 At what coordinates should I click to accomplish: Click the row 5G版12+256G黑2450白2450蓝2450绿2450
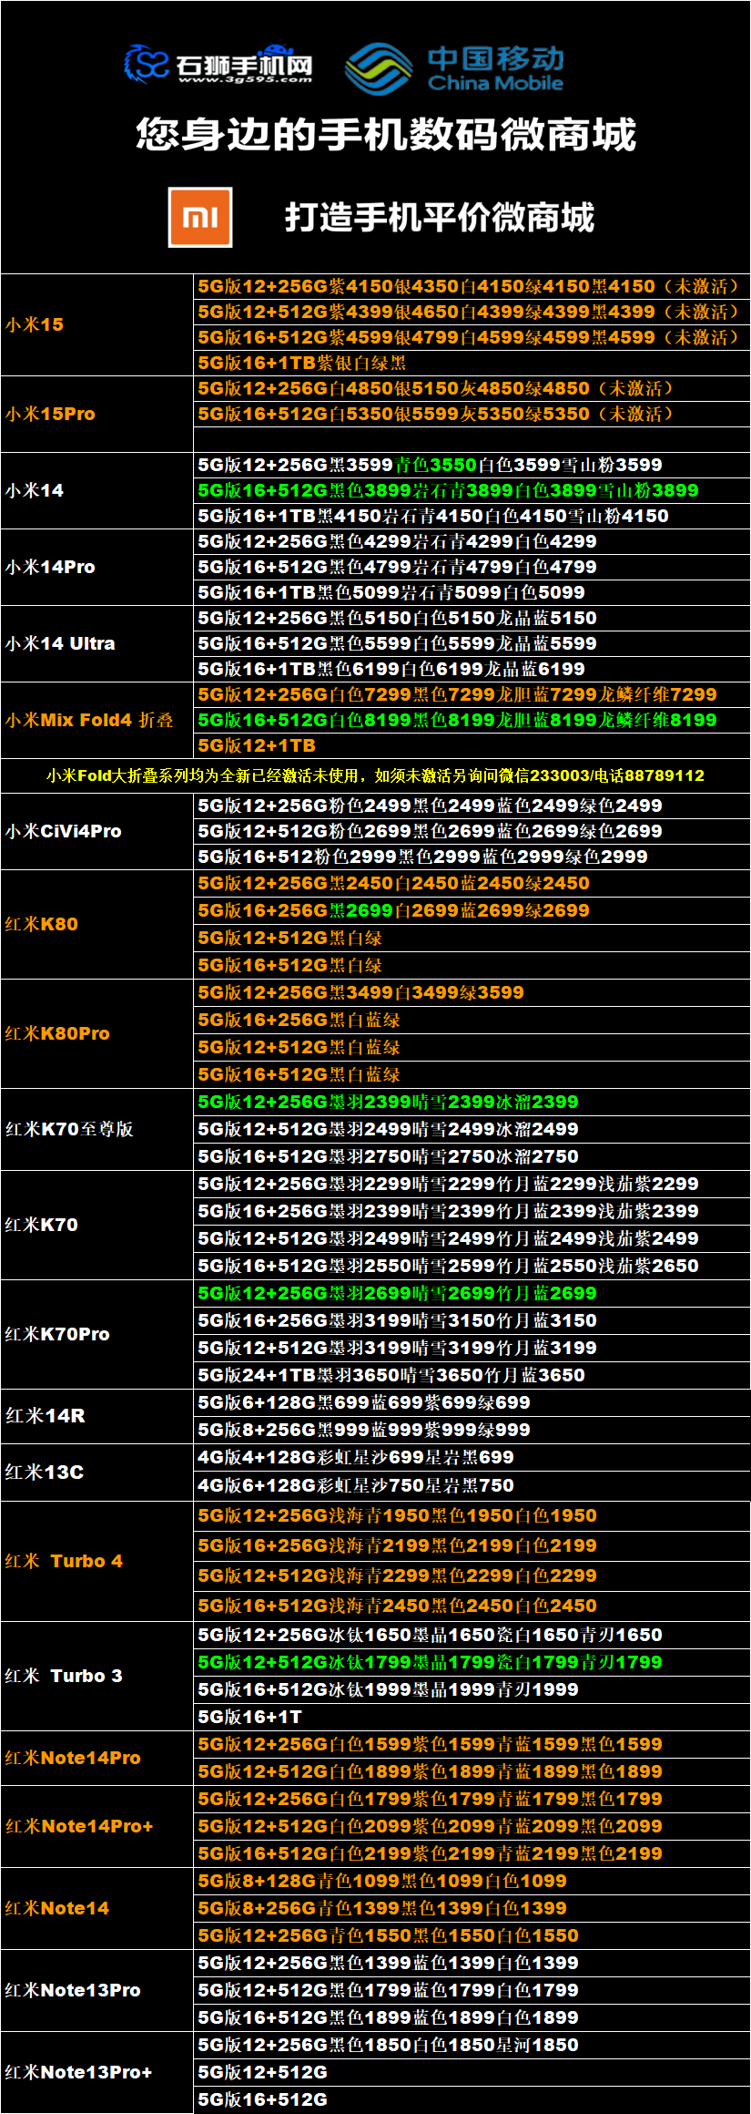pos(472,883)
